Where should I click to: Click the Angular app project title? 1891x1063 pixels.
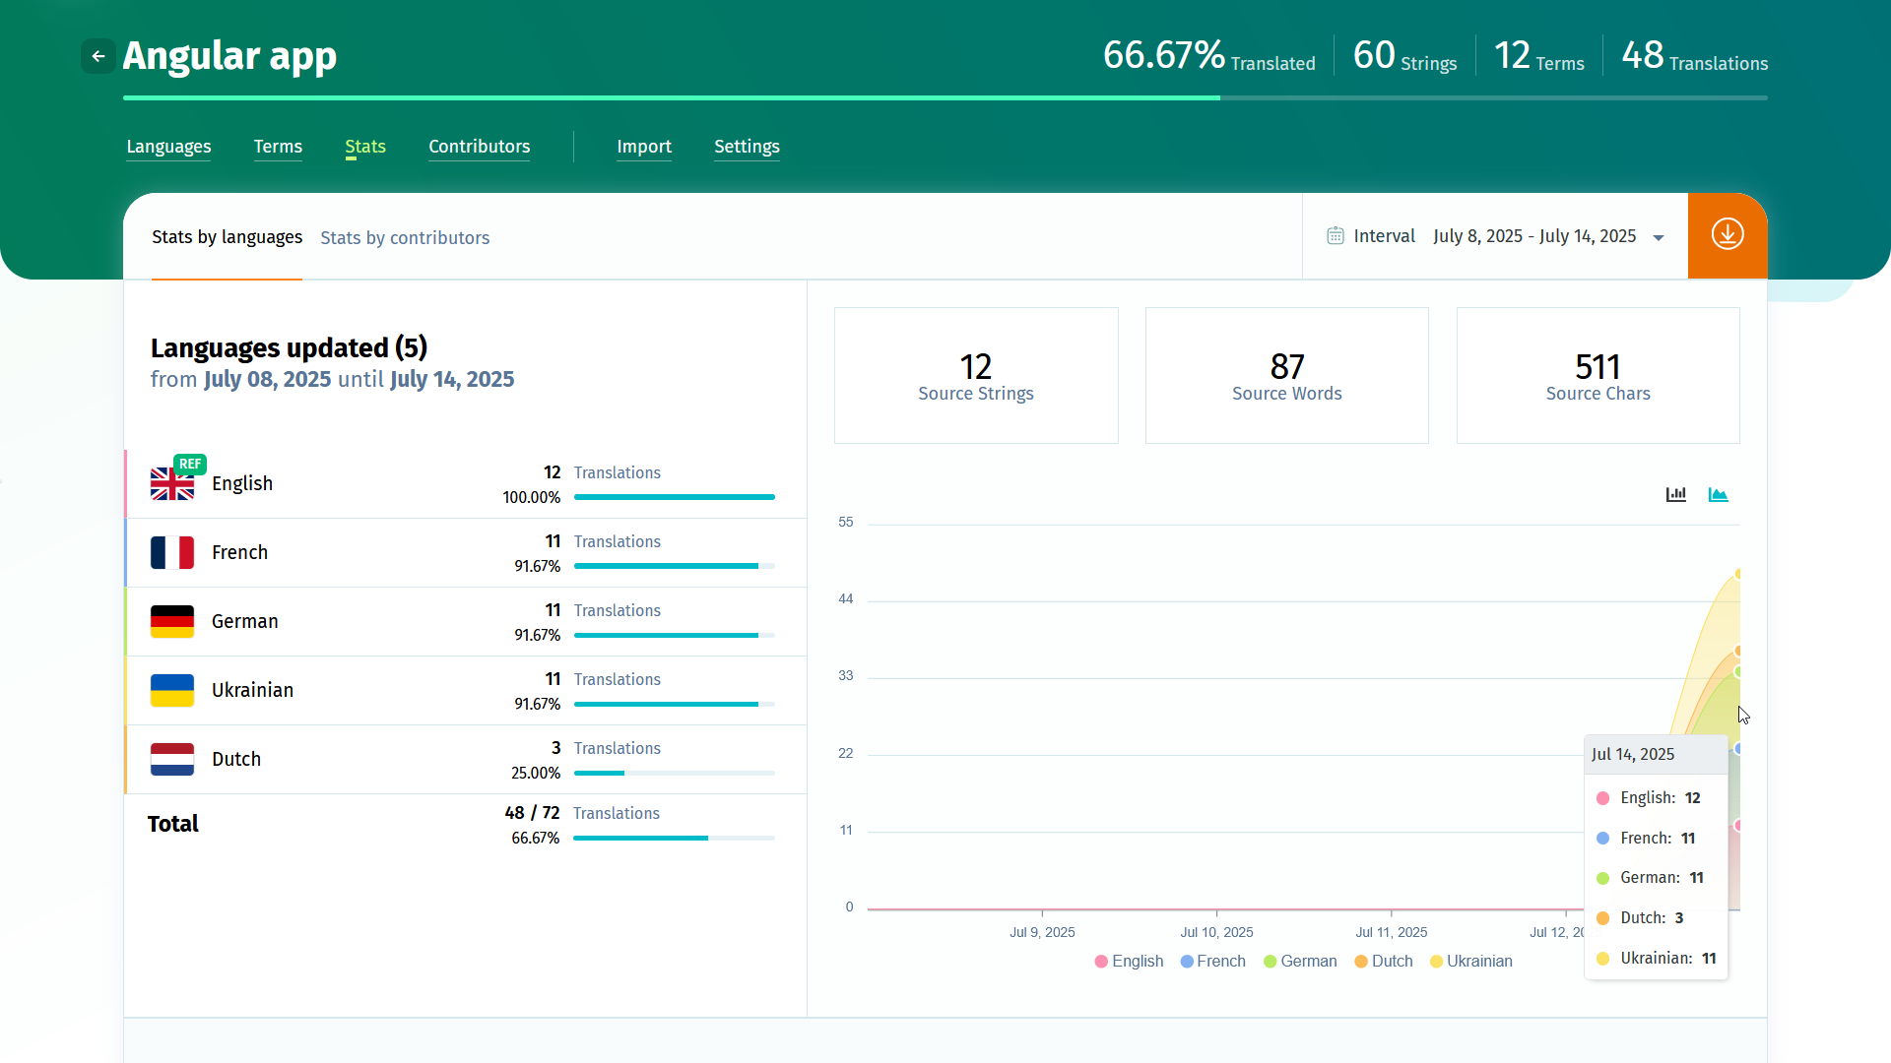tap(229, 56)
